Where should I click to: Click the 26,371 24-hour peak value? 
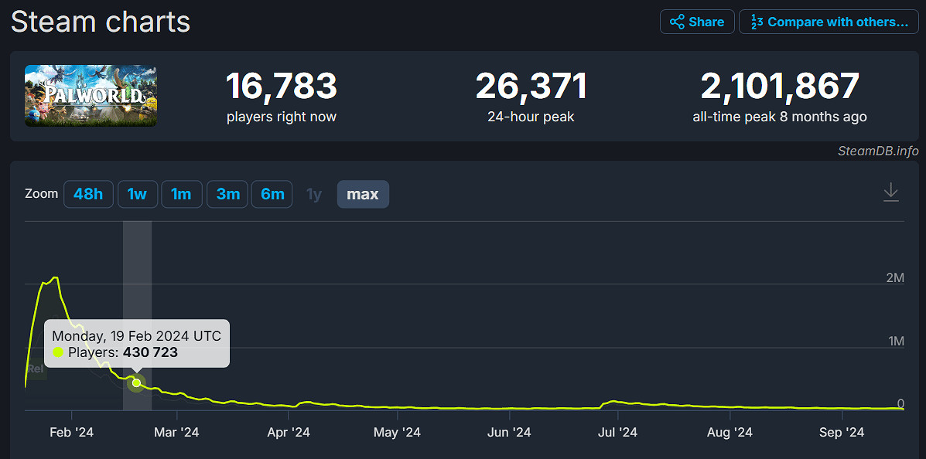click(531, 87)
